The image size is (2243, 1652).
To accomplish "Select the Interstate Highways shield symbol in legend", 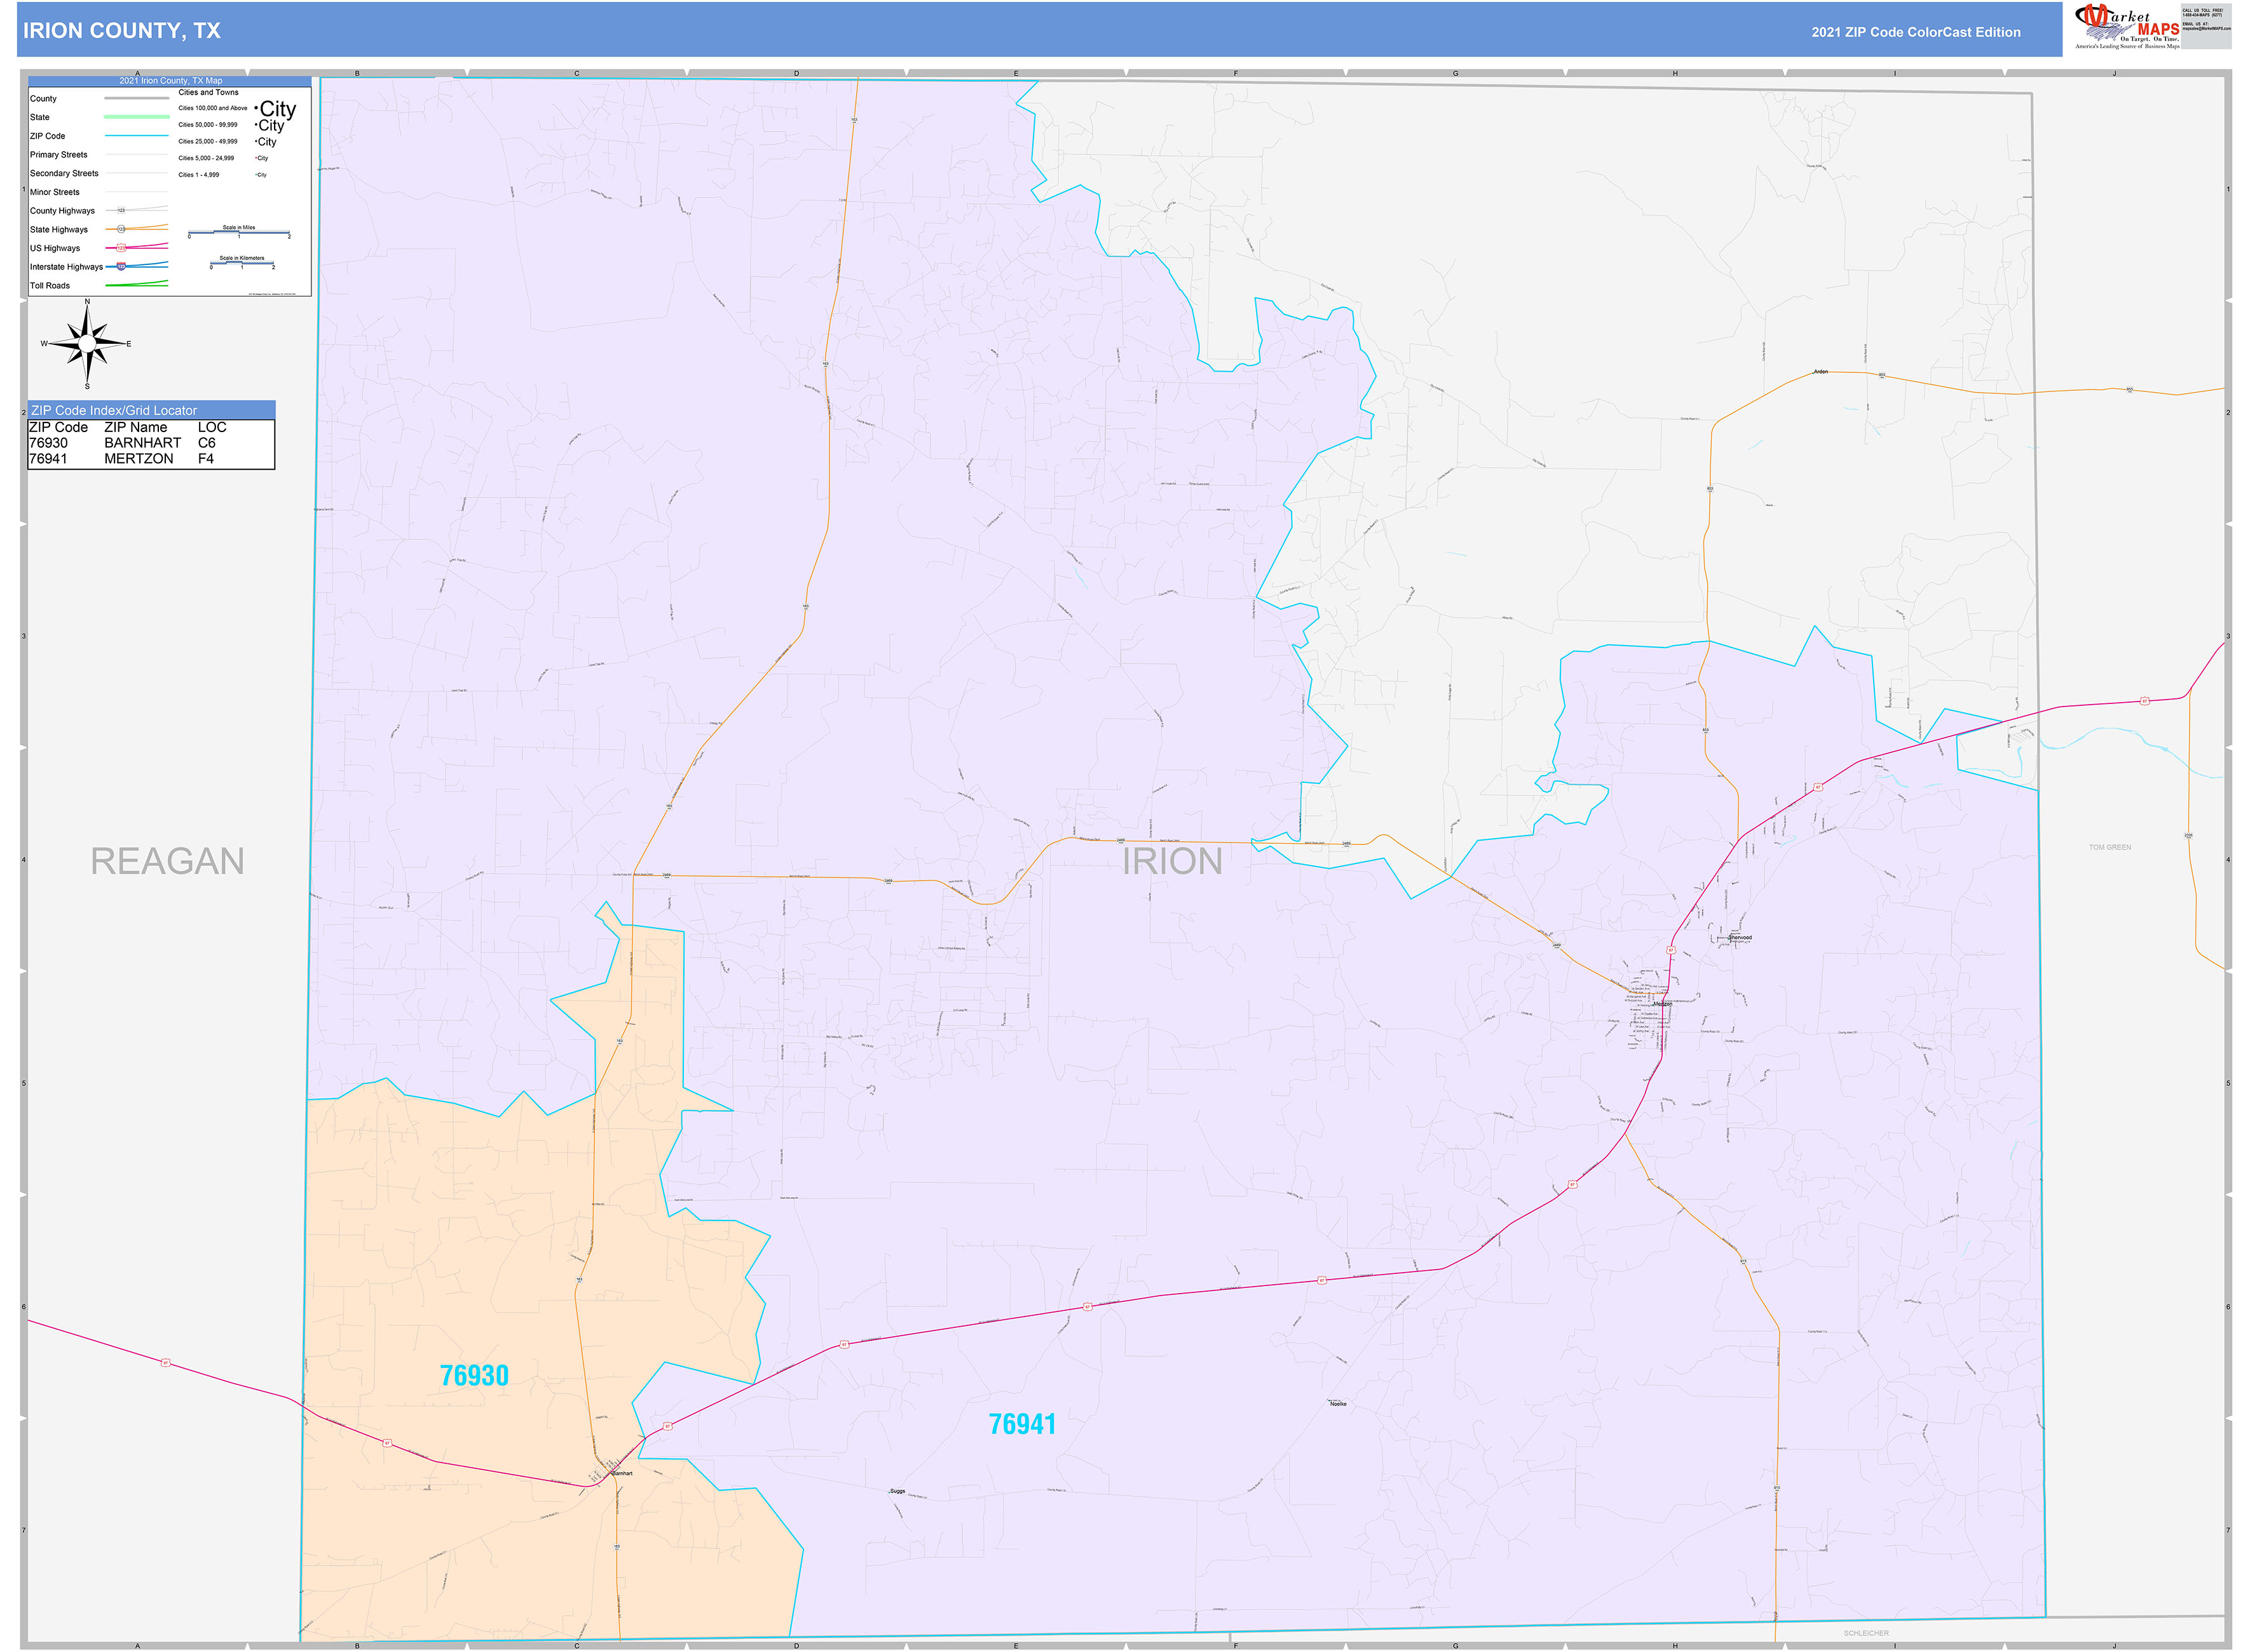I will tap(121, 268).
